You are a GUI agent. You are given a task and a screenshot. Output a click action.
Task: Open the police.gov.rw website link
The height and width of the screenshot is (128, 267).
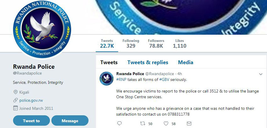31,100
